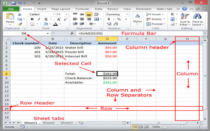The image size is (210, 131).
Task: Open the Calibri font name dropdown
Action: point(54,14)
